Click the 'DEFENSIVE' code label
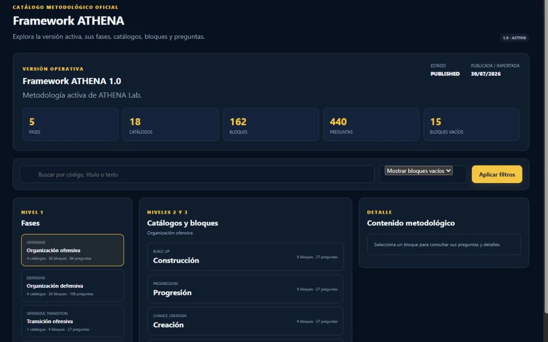Image resolution: width=548 pixels, height=342 pixels. tap(36, 278)
